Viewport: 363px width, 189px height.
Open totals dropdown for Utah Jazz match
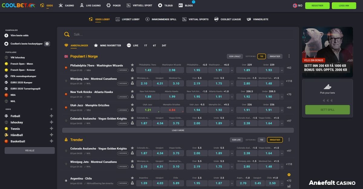[x=282, y=110]
